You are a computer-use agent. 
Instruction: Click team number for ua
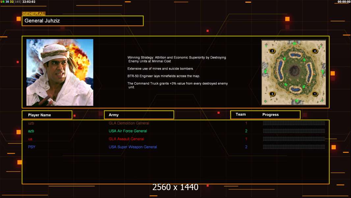click(246, 139)
